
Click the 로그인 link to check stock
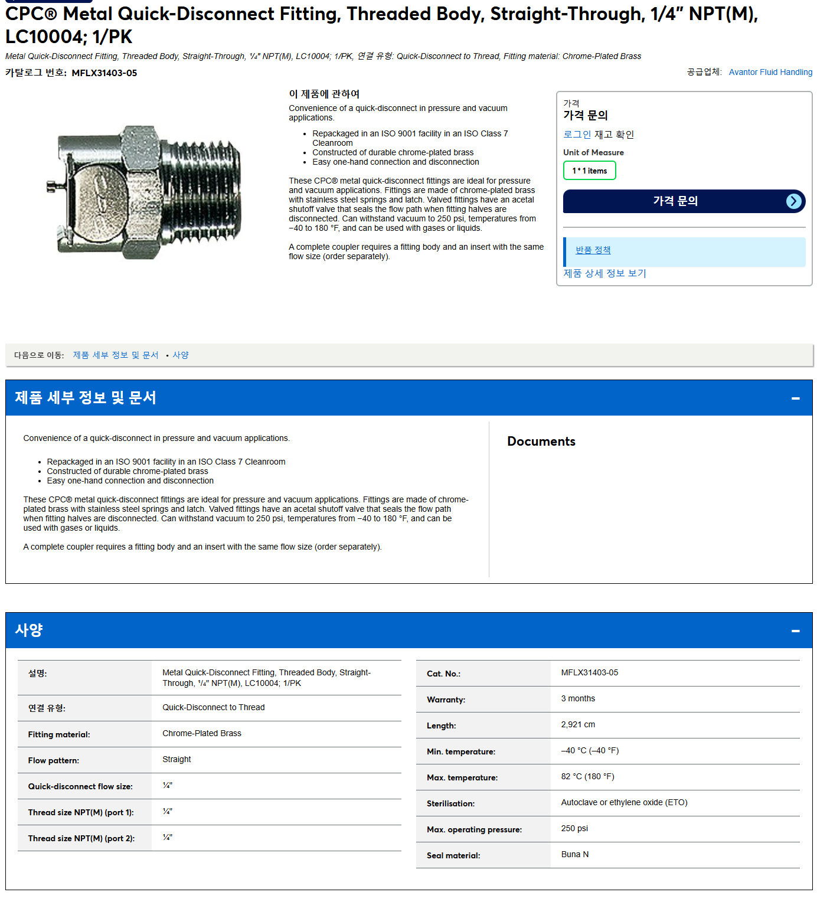click(x=577, y=135)
